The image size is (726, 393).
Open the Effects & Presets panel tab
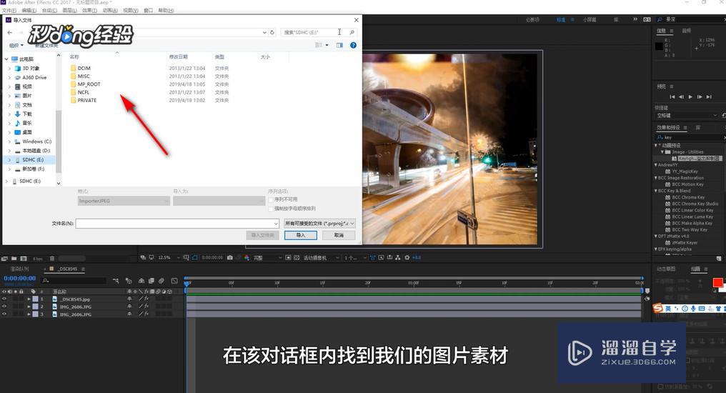[669, 127]
